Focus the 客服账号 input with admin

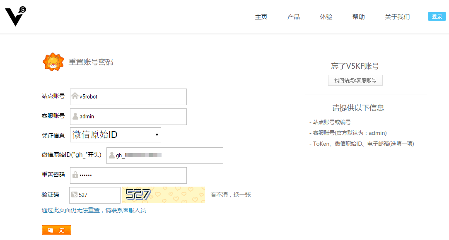128,116
